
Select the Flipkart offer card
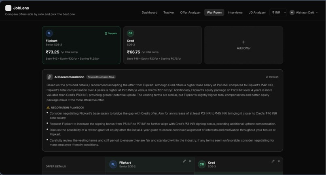(81, 45)
